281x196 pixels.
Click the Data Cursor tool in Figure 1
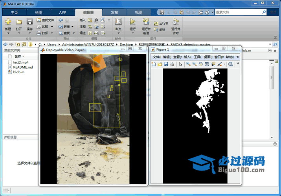(213, 64)
